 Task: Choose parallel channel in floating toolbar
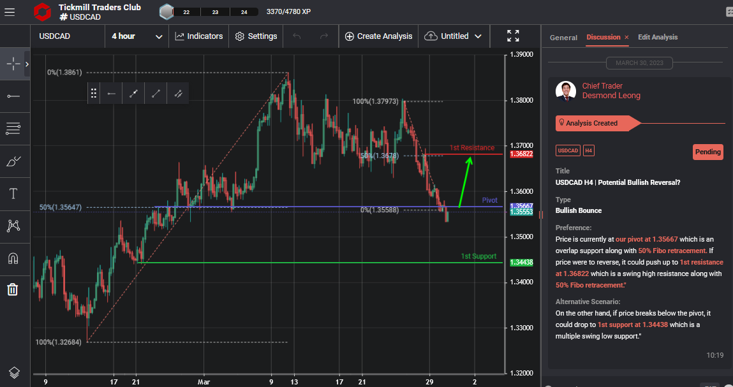178,94
